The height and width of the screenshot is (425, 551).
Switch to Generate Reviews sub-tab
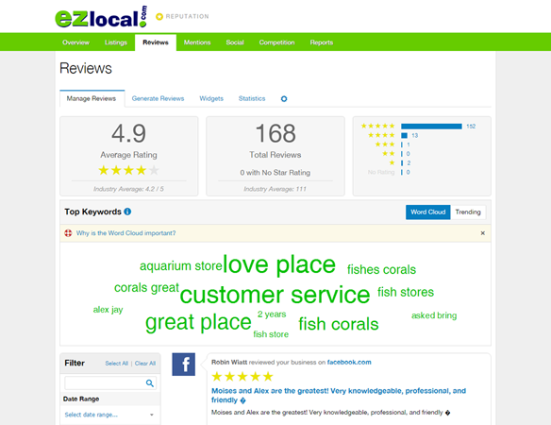[x=159, y=98]
